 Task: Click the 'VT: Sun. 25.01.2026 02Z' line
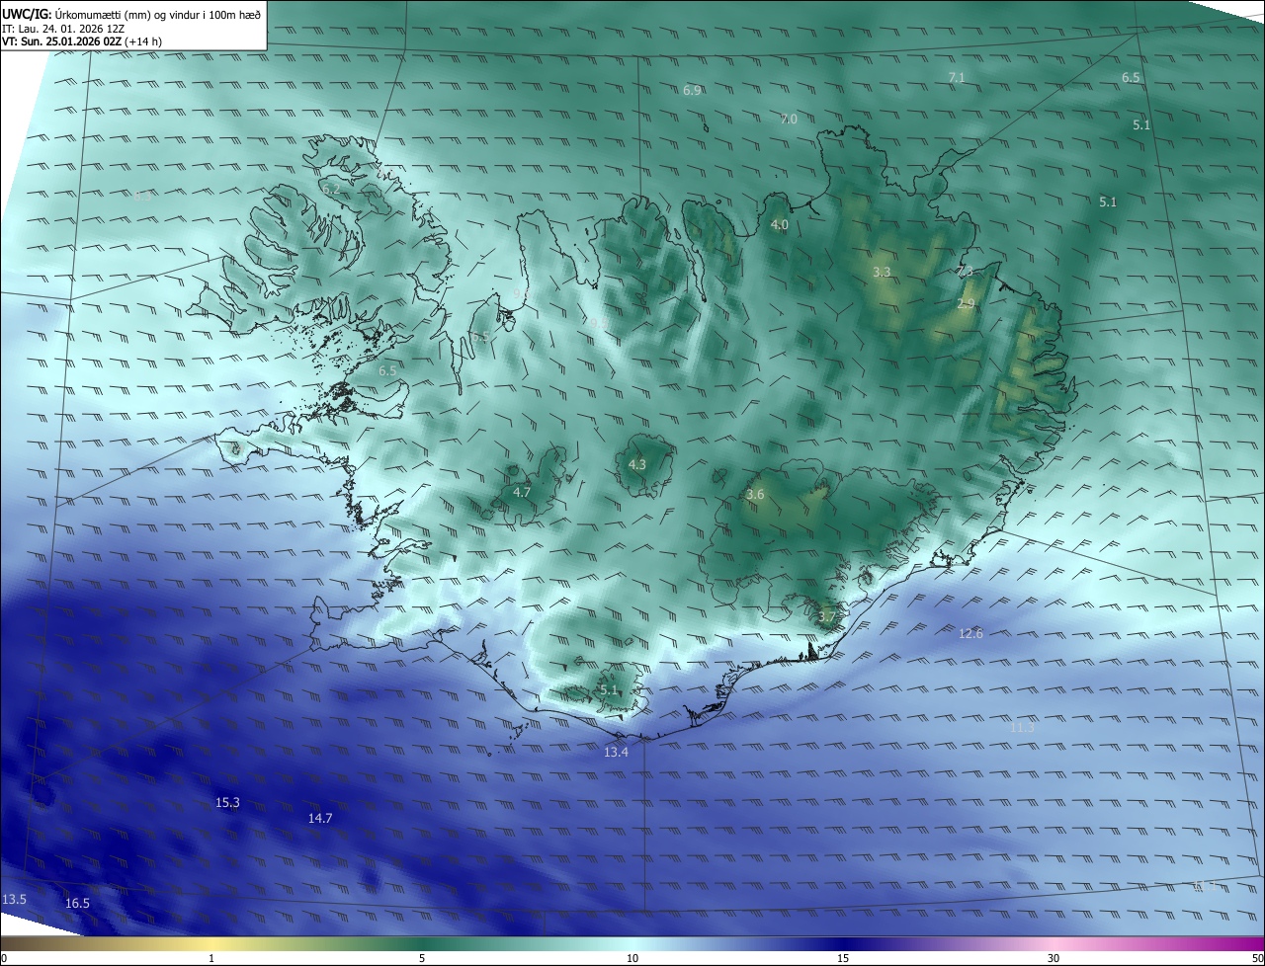point(82,41)
